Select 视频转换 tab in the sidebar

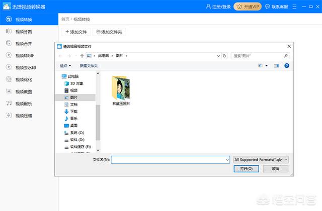(x=23, y=20)
